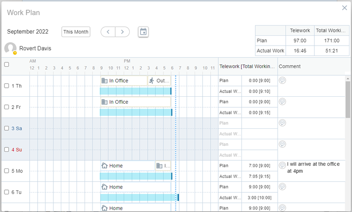Image resolution: width=352 pixels, height=212 pixels.
Task: Open comment icon for 6 Tu
Action: tap(283, 186)
